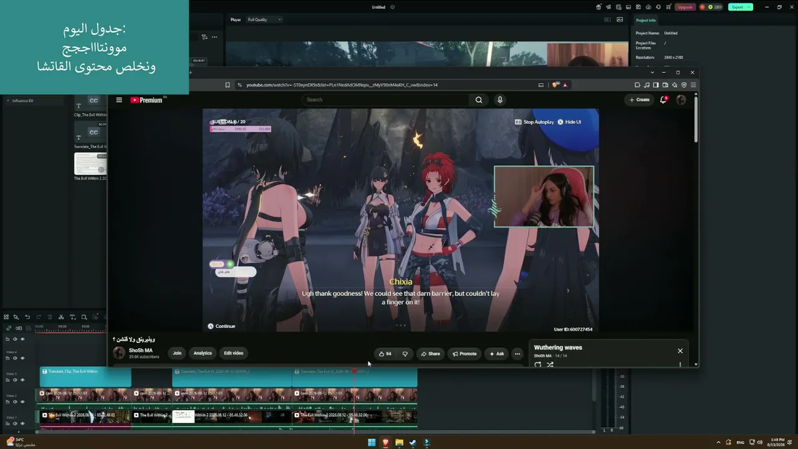Click the Brave Shields lion icon

[x=555, y=85]
